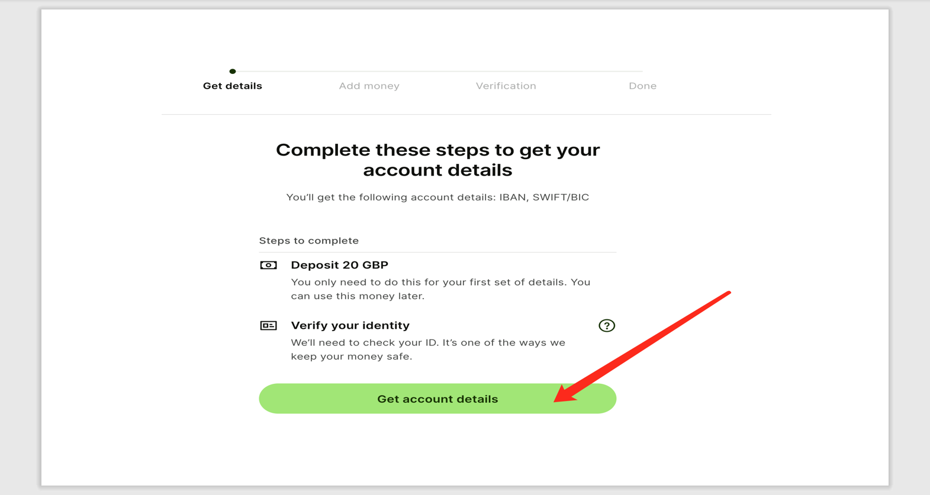Click the phrase "You'll get the following account details"
This screenshot has height=495, width=930.
[390, 198]
